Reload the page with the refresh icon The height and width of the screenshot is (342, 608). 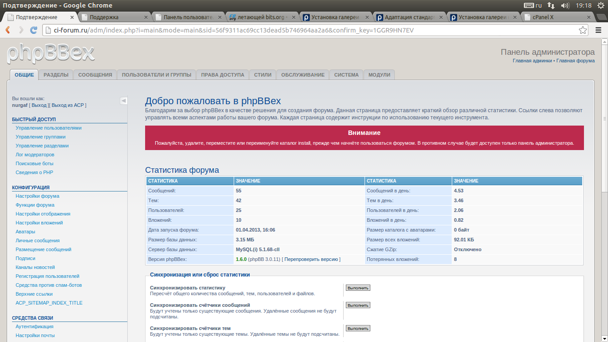33,30
